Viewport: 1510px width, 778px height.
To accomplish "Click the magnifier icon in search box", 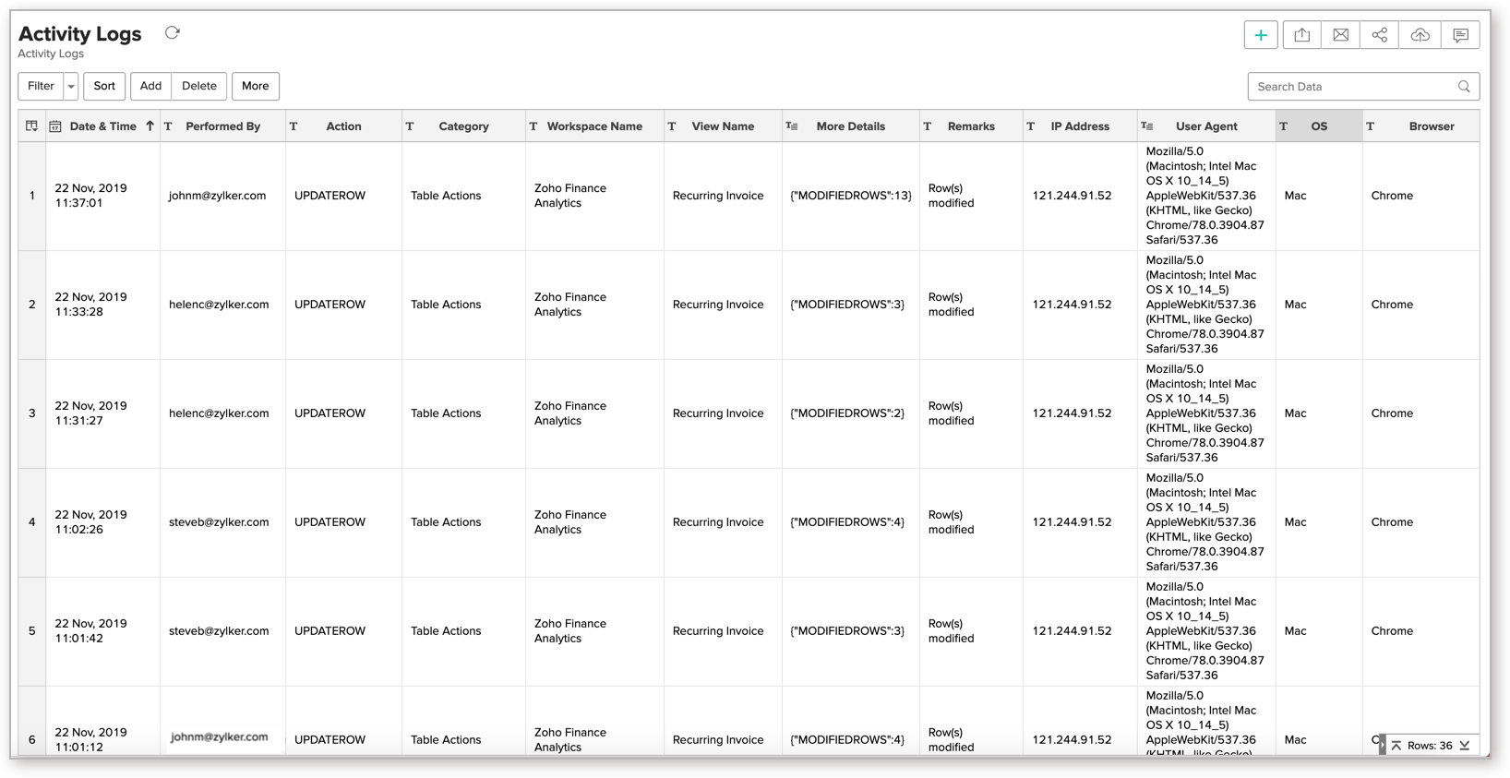I will (x=1464, y=87).
